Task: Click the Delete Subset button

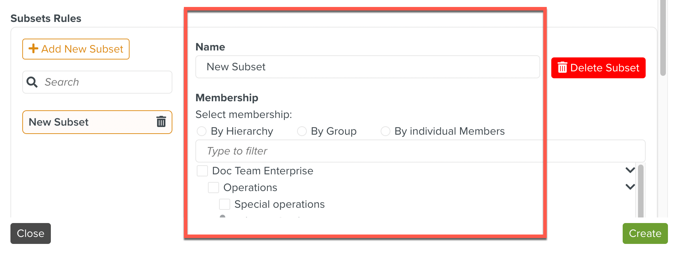Action: pos(598,68)
